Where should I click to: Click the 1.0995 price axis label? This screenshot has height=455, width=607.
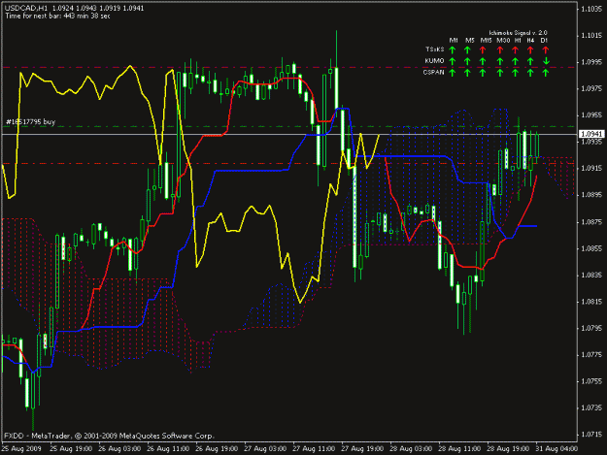click(591, 62)
